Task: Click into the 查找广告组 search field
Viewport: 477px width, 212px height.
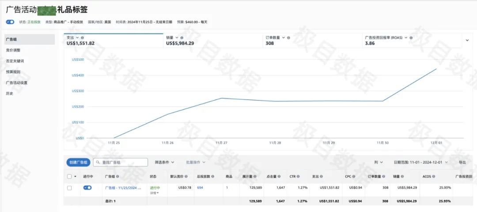Action: tap(121, 163)
